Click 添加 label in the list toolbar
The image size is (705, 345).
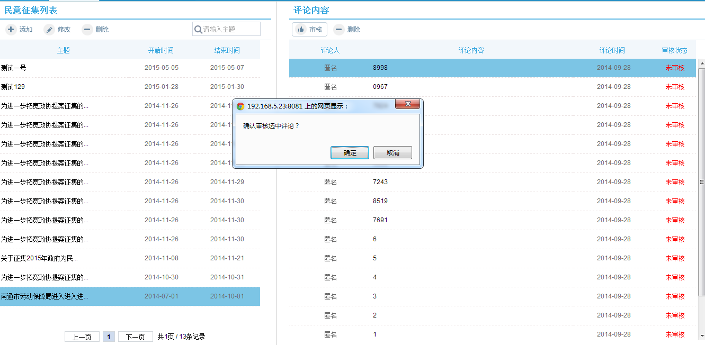(x=26, y=30)
